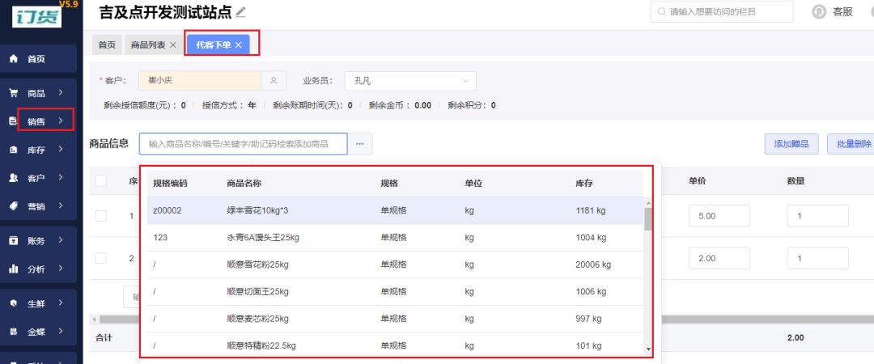Click stock value 20006 kg
This screenshot has height=364, width=874.
pyautogui.click(x=593, y=265)
